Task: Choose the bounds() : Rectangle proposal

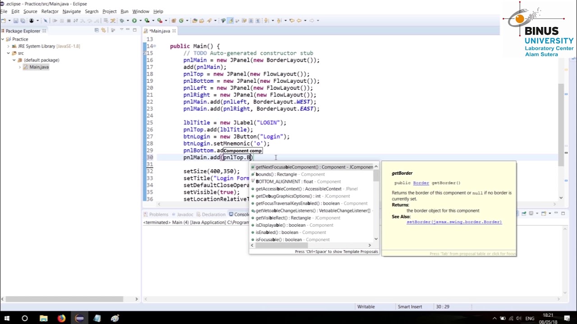Action: (x=312, y=174)
